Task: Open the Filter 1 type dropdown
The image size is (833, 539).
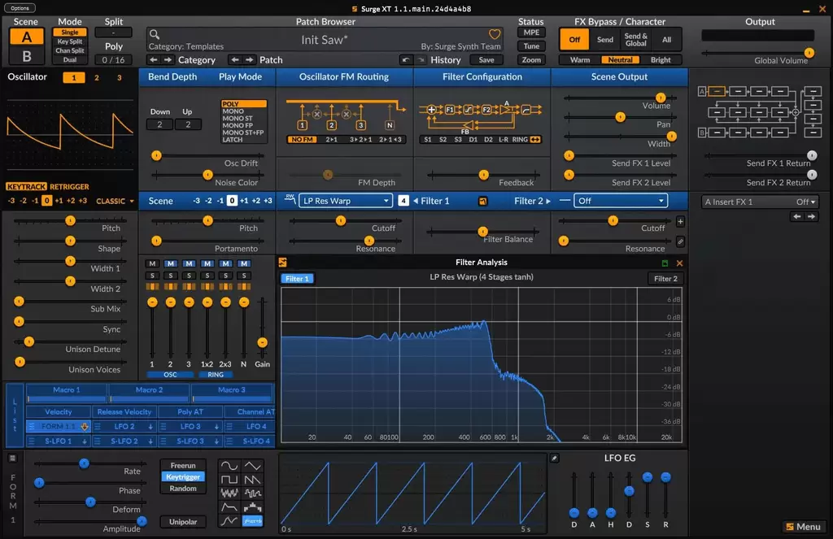Action: [345, 201]
